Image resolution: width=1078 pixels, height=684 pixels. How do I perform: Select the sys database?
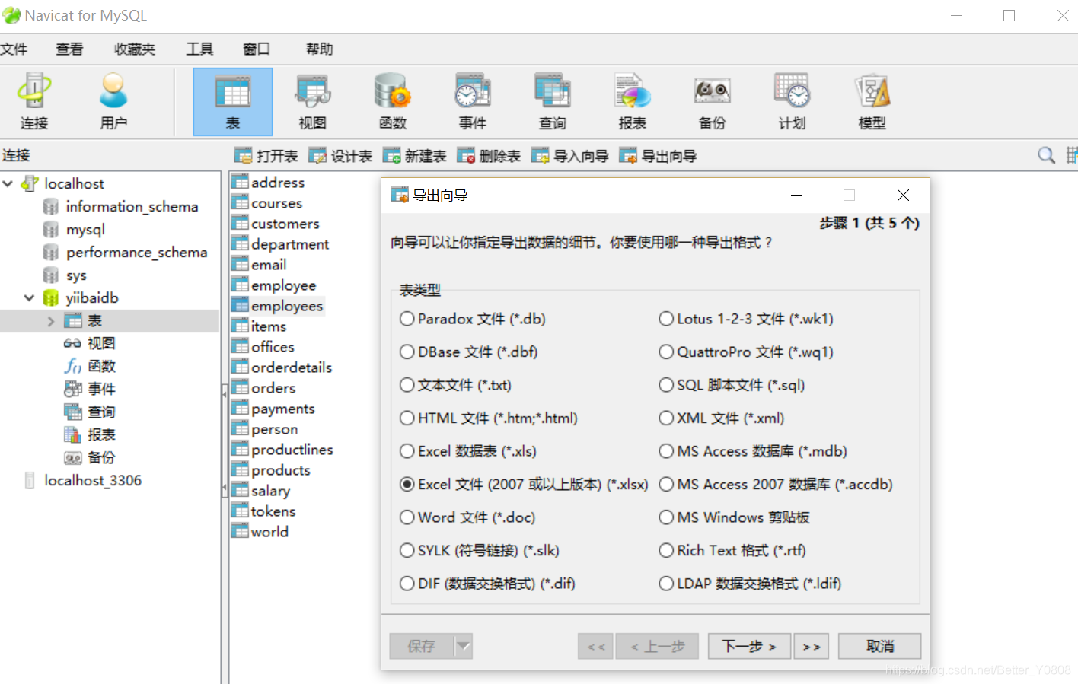tap(65, 275)
